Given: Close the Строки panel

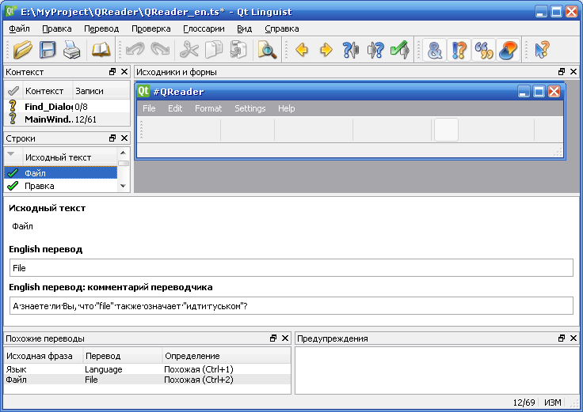Looking at the screenshot, I should tap(124, 138).
